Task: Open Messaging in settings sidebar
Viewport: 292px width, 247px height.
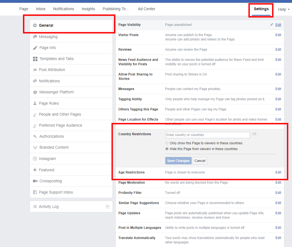Action: tap(71, 37)
